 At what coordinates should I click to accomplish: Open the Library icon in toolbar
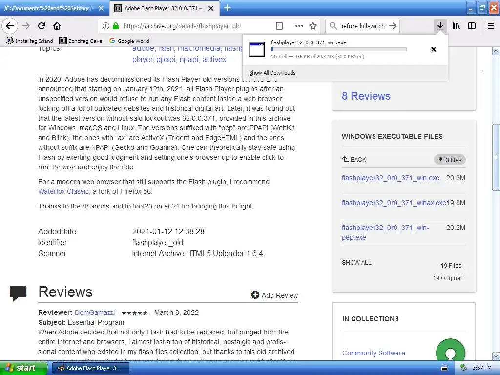pyautogui.click(x=456, y=26)
